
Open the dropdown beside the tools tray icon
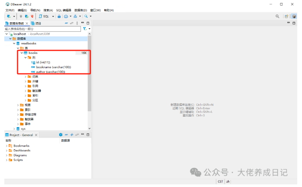tap(80, 16)
